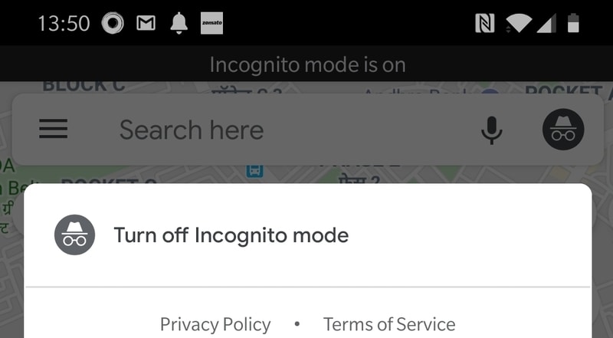Select Turn off Incognito mode
This screenshot has height=338, width=613.
coord(231,235)
